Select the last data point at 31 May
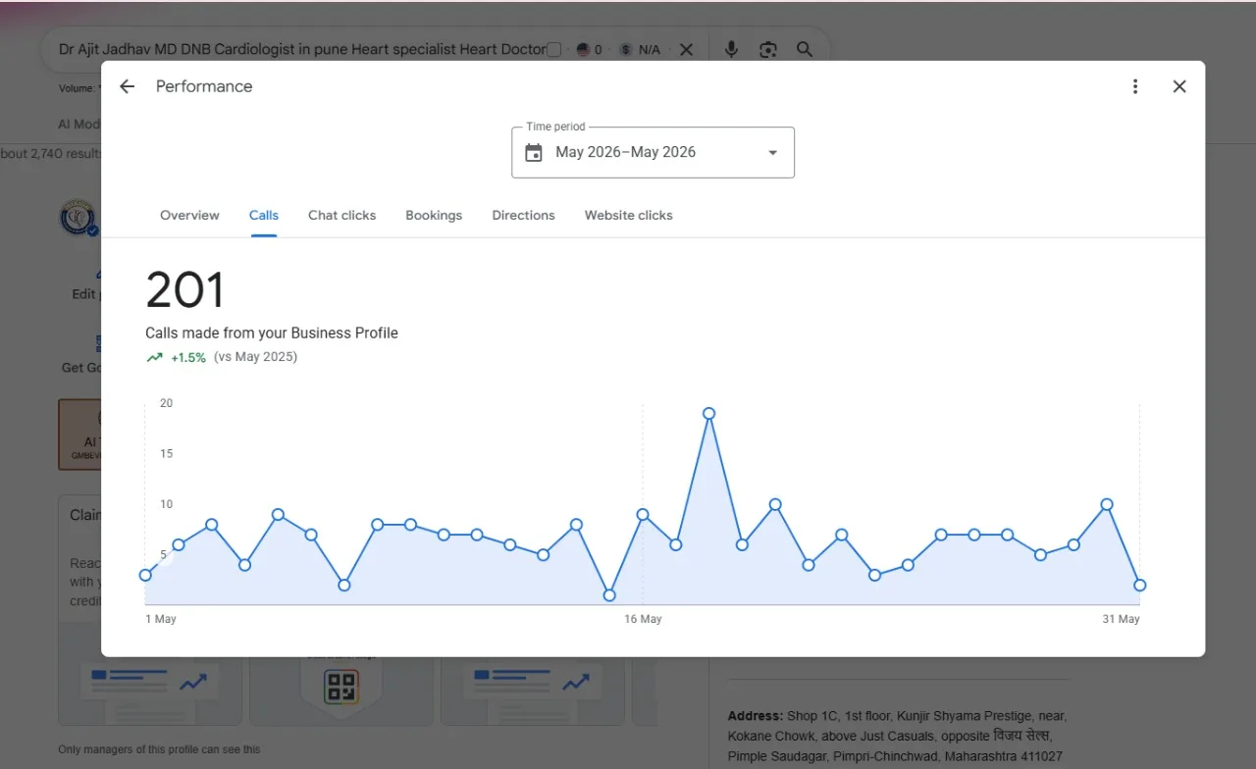The height and width of the screenshot is (769, 1256). pyautogui.click(x=1139, y=585)
